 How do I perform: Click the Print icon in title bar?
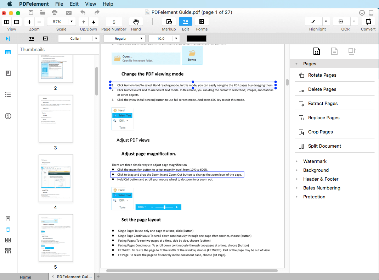point(55,13)
